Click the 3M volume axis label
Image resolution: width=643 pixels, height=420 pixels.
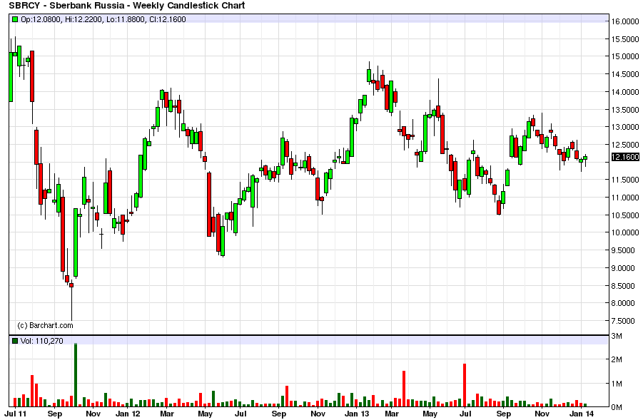point(617,337)
